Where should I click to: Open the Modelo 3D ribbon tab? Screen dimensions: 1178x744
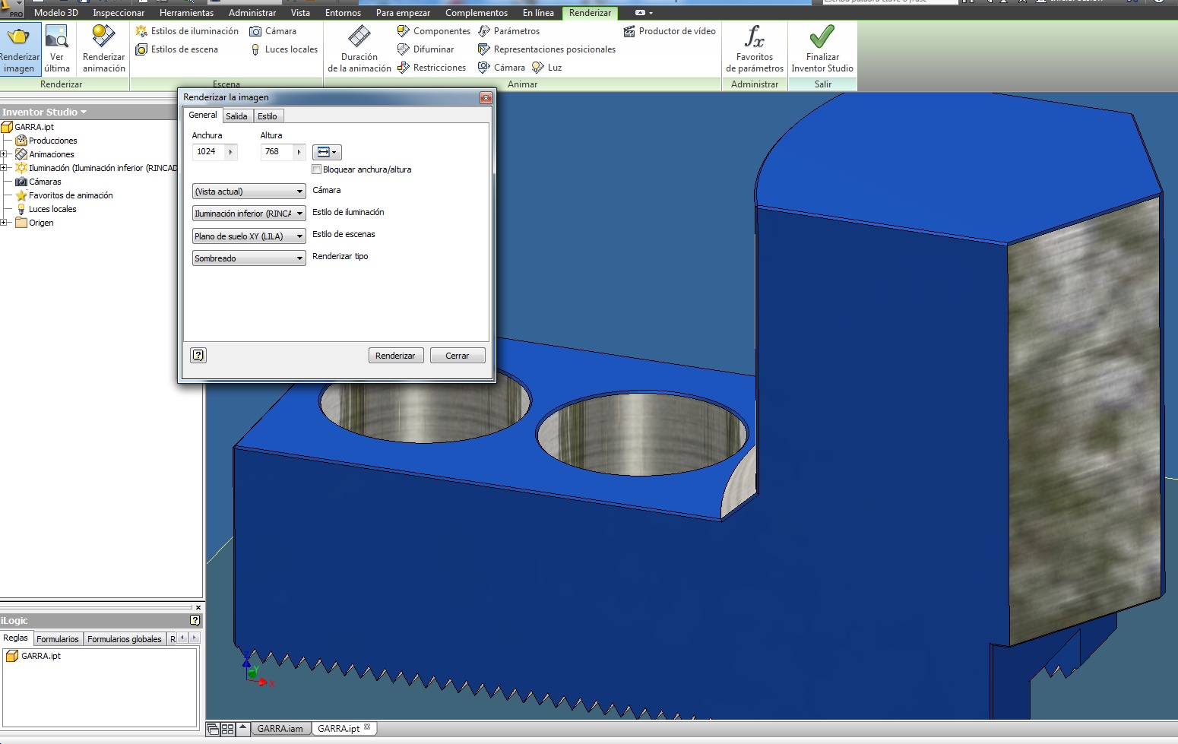point(56,13)
